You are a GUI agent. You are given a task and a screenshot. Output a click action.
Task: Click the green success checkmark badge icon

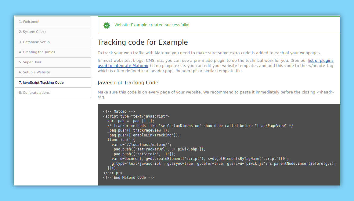(x=107, y=25)
